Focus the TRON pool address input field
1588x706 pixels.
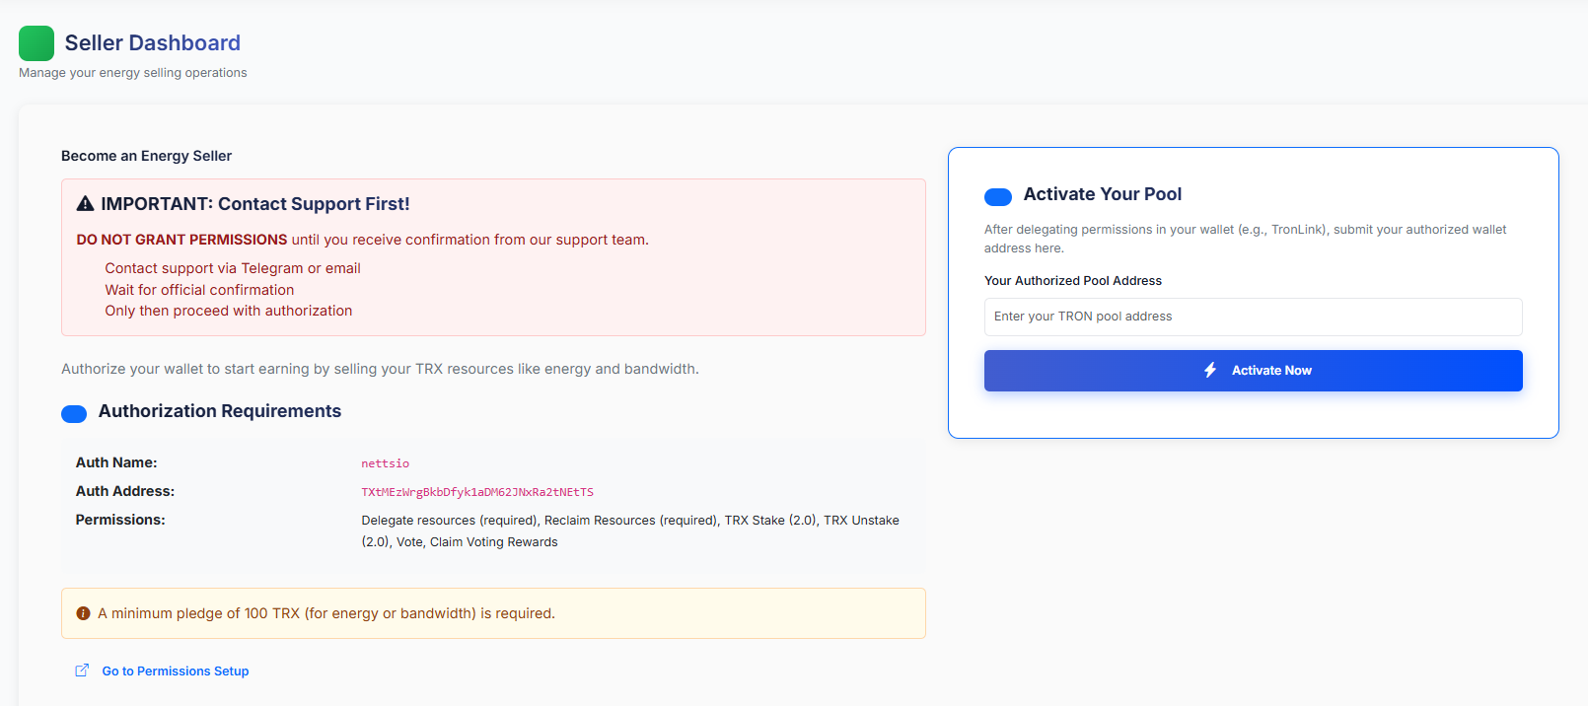1253,317
